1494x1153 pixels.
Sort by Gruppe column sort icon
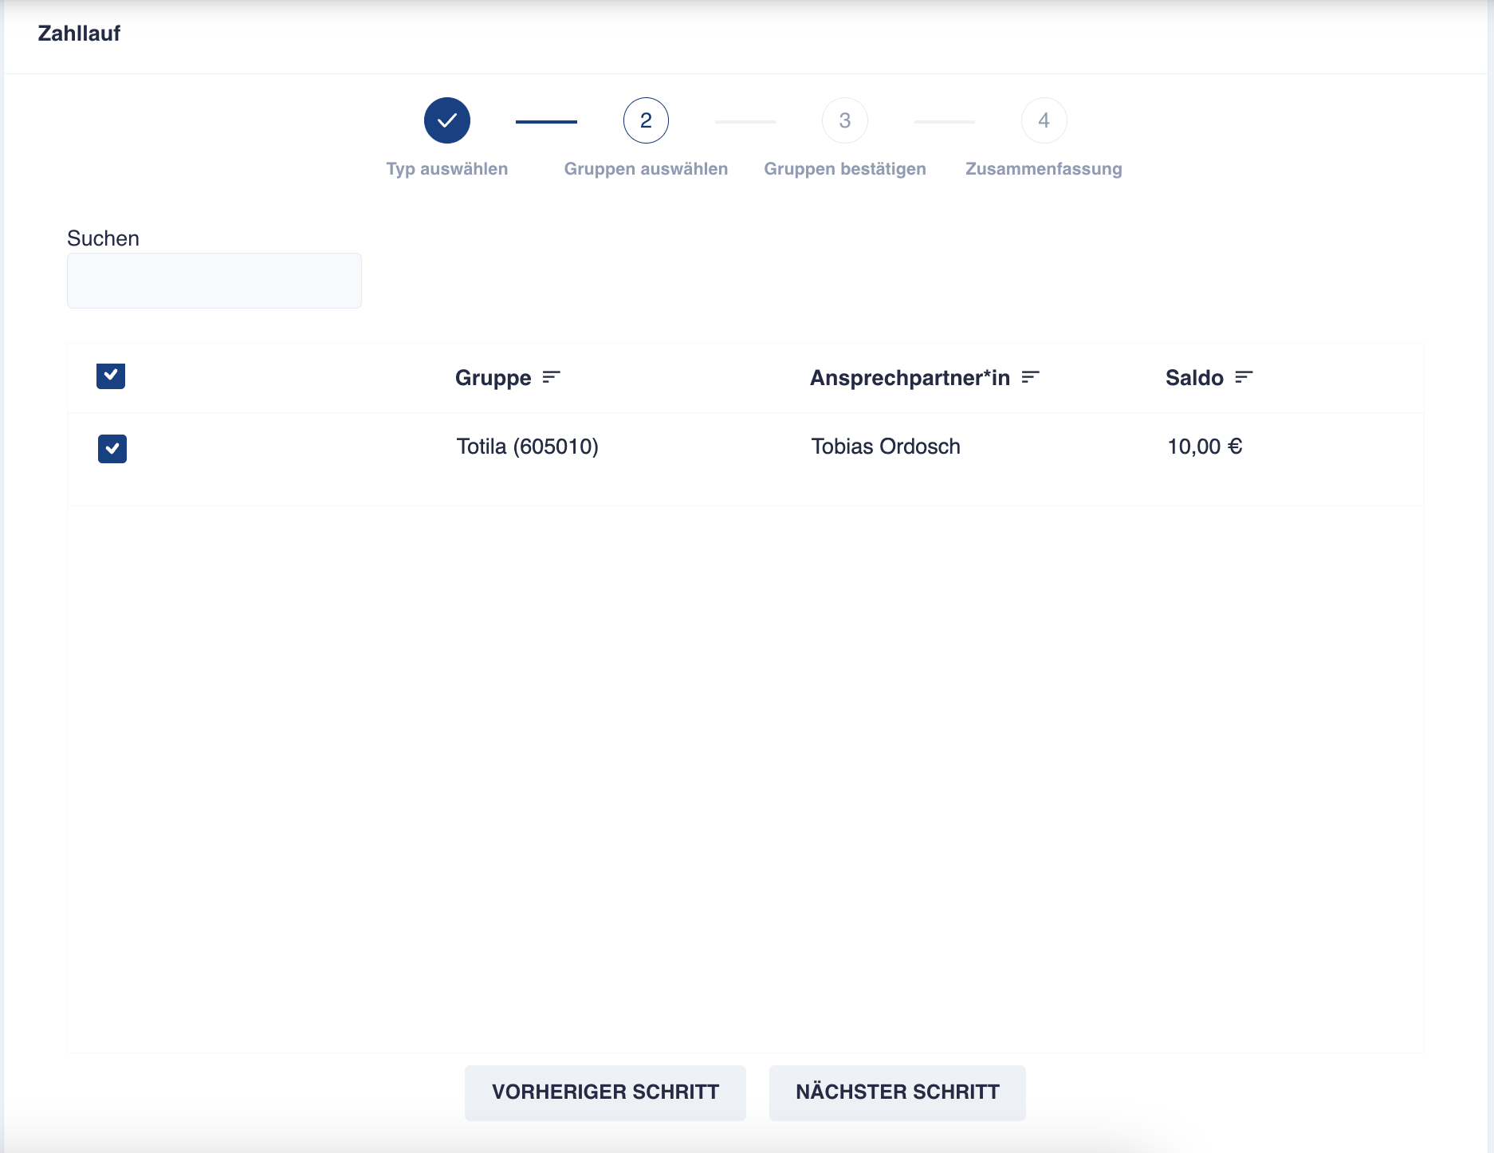[551, 377]
